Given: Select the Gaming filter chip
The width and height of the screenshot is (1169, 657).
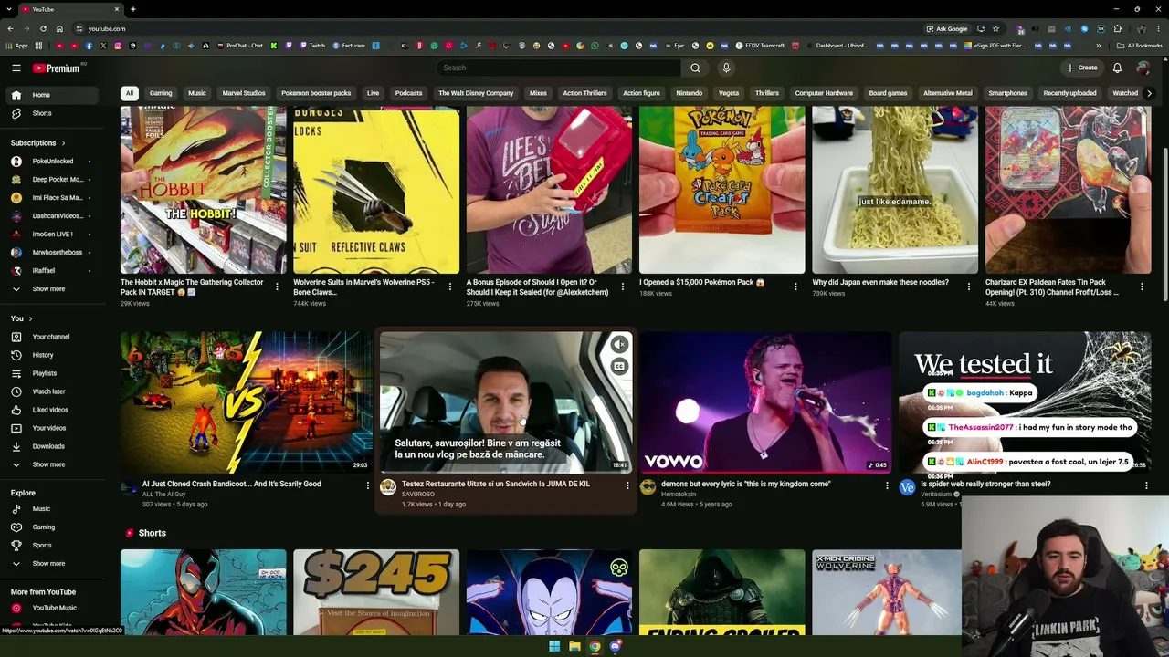Looking at the screenshot, I should (161, 93).
